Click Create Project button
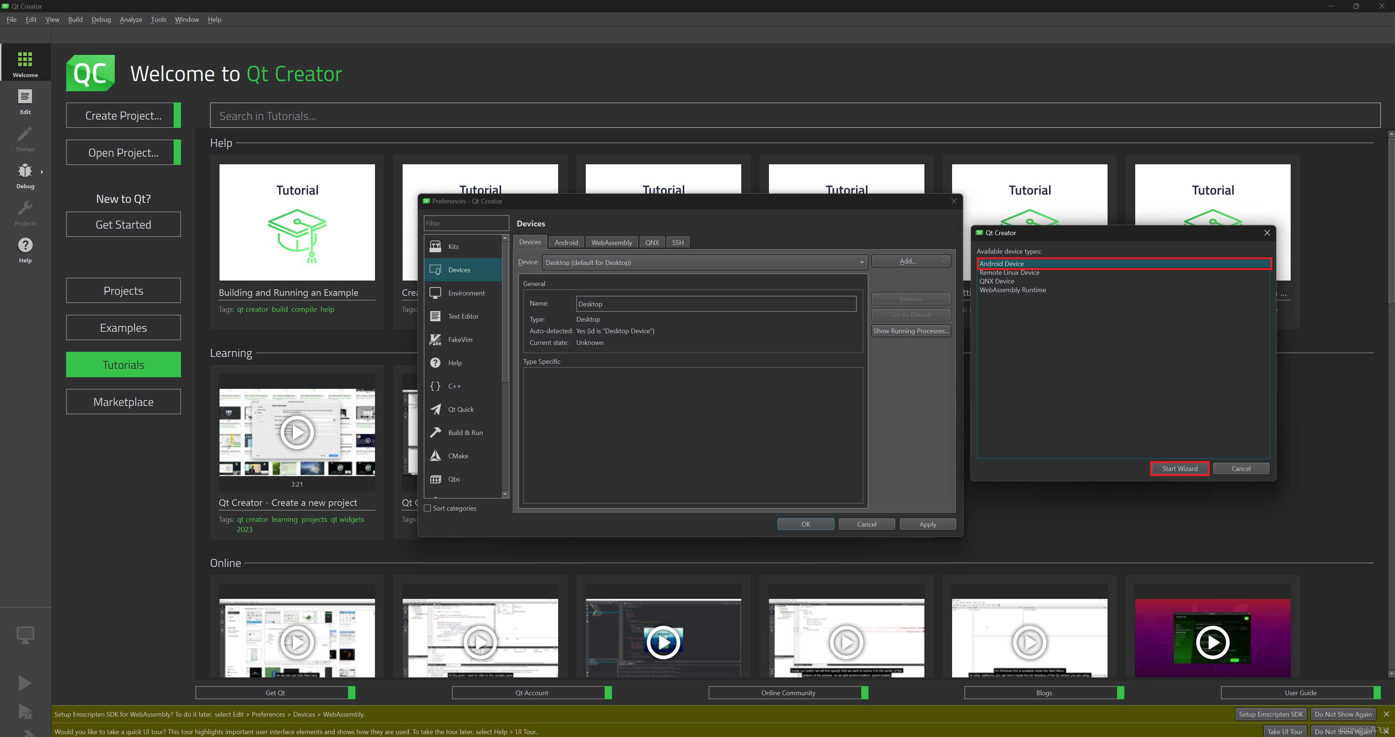 [x=124, y=115]
